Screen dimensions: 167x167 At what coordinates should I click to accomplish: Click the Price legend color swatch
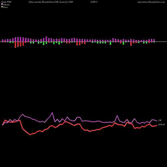coord(2,7)
